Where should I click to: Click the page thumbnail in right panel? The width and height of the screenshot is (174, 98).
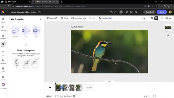[x=168, y=28]
